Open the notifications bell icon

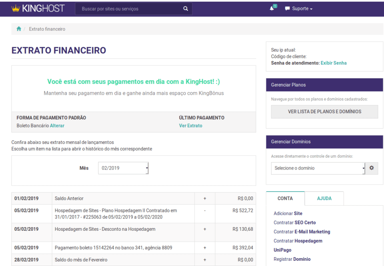click(x=272, y=8)
